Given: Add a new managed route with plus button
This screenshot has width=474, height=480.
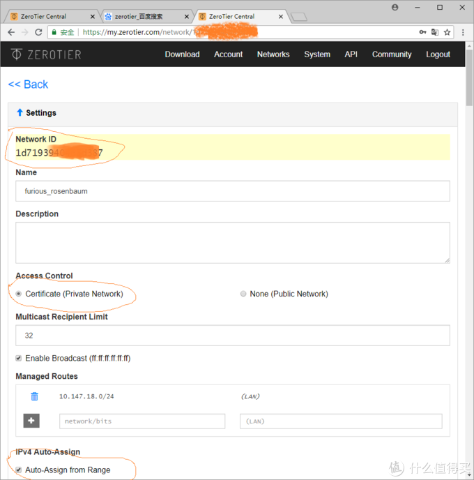Looking at the screenshot, I should coord(31,421).
